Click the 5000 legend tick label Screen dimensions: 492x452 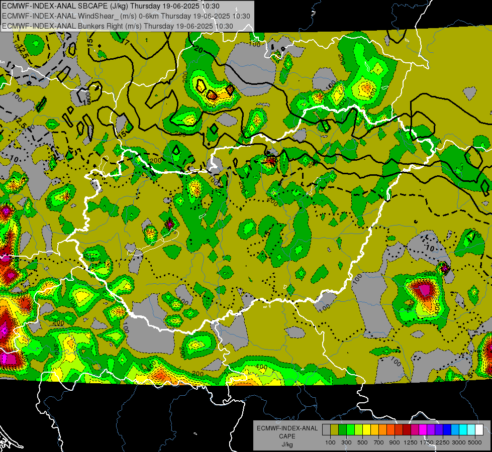pos(475,442)
